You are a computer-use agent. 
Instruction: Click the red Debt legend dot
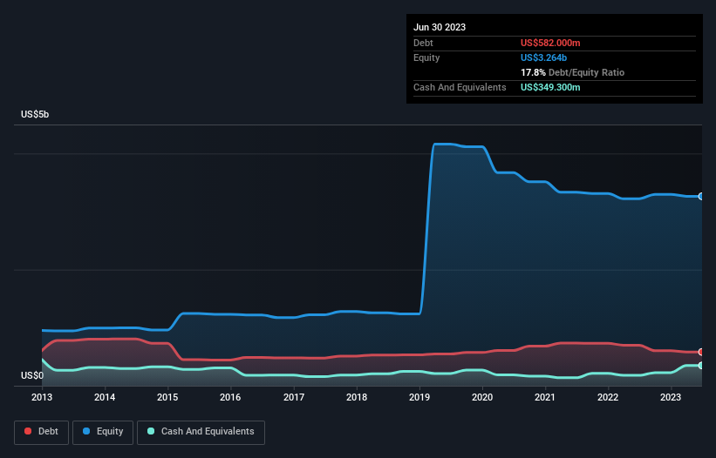click(28, 431)
